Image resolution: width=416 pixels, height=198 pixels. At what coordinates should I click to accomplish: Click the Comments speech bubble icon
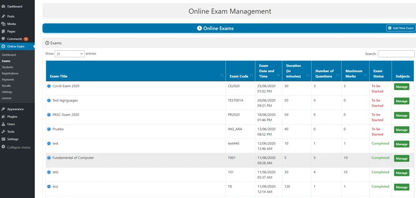[3, 39]
